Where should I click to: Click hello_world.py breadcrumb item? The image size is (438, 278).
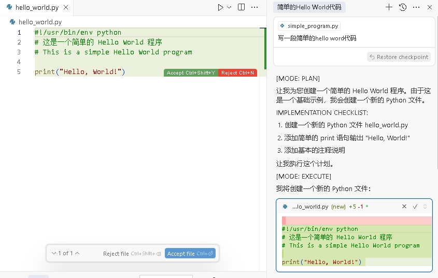point(40,22)
